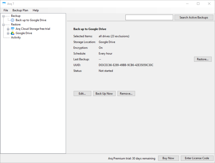Click Enter License Code
Viewport: 215px width, 163px height.
point(197,158)
